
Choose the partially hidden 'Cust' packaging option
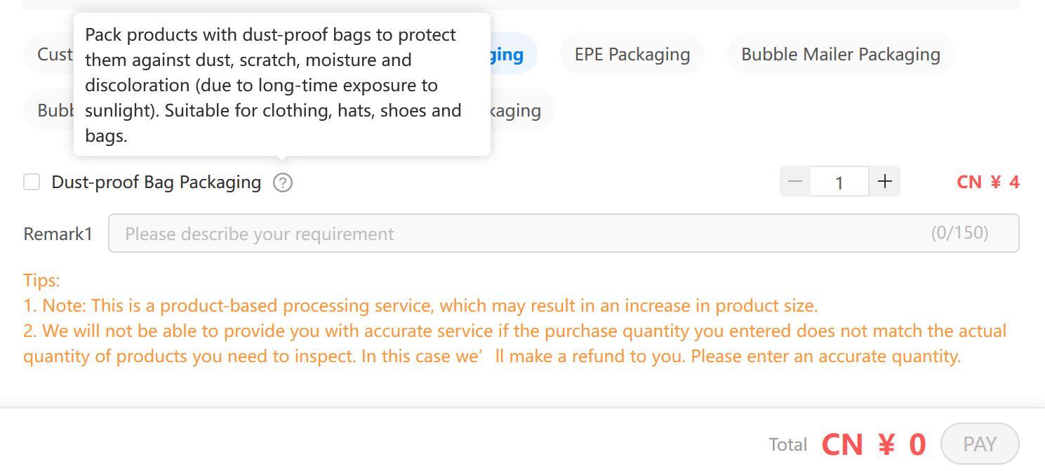(x=49, y=54)
